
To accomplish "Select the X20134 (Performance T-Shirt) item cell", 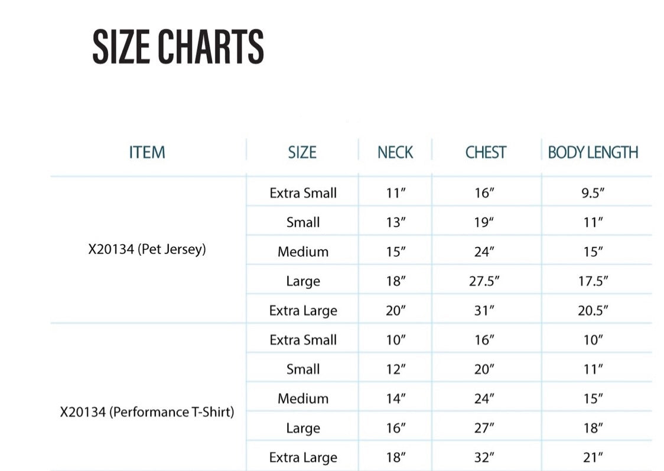I will [x=147, y=412].
